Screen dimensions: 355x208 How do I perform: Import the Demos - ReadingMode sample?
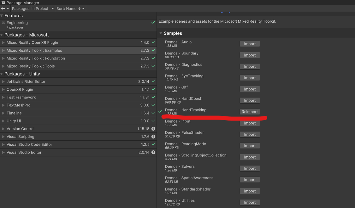(250, 146)
